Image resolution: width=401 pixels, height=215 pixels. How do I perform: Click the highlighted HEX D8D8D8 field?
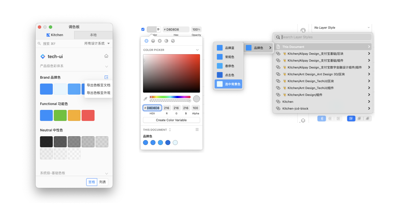pos(152,108)
